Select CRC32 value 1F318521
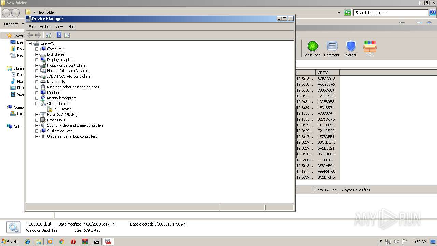 (x=326, y=108)
